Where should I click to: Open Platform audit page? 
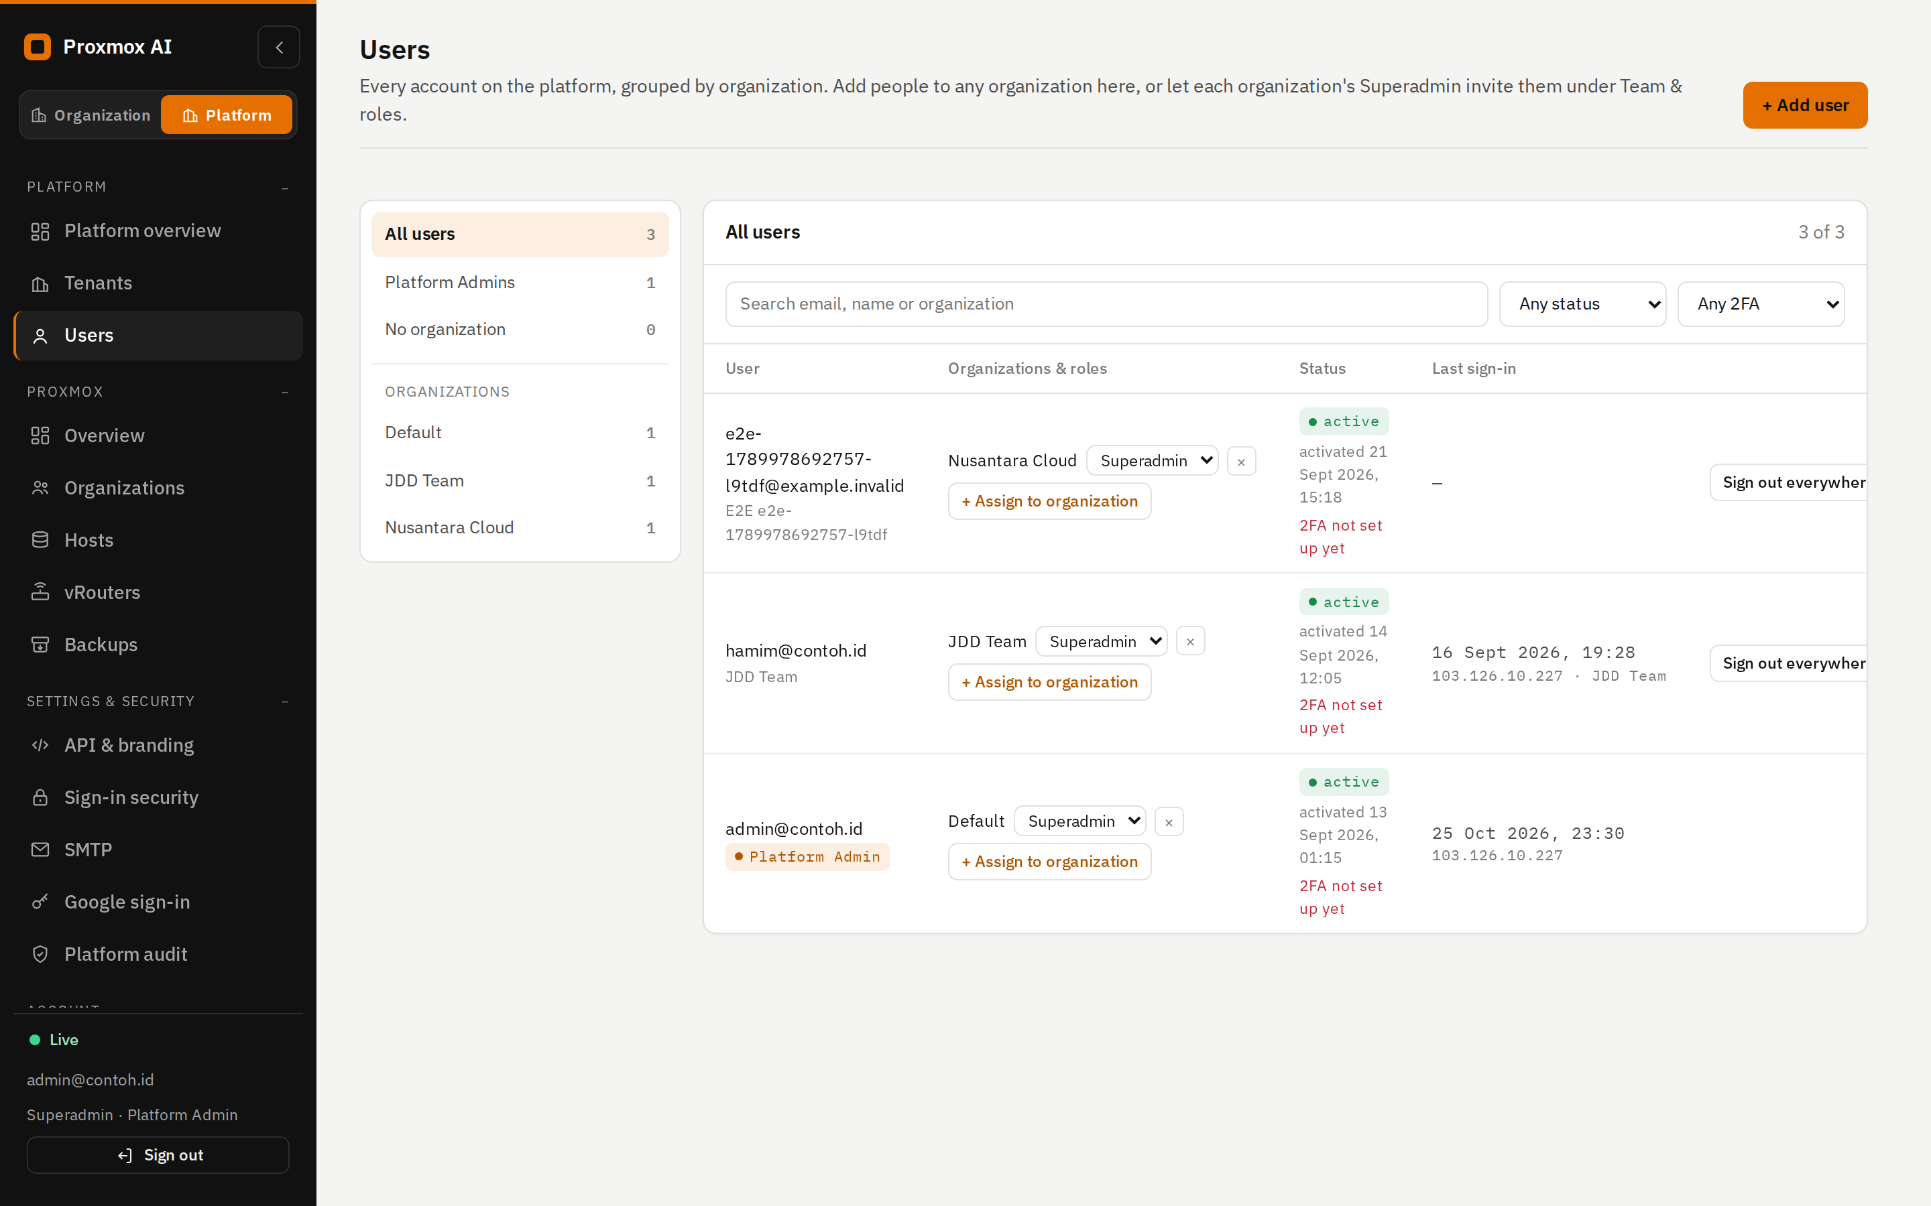click(x=158, y=954)
